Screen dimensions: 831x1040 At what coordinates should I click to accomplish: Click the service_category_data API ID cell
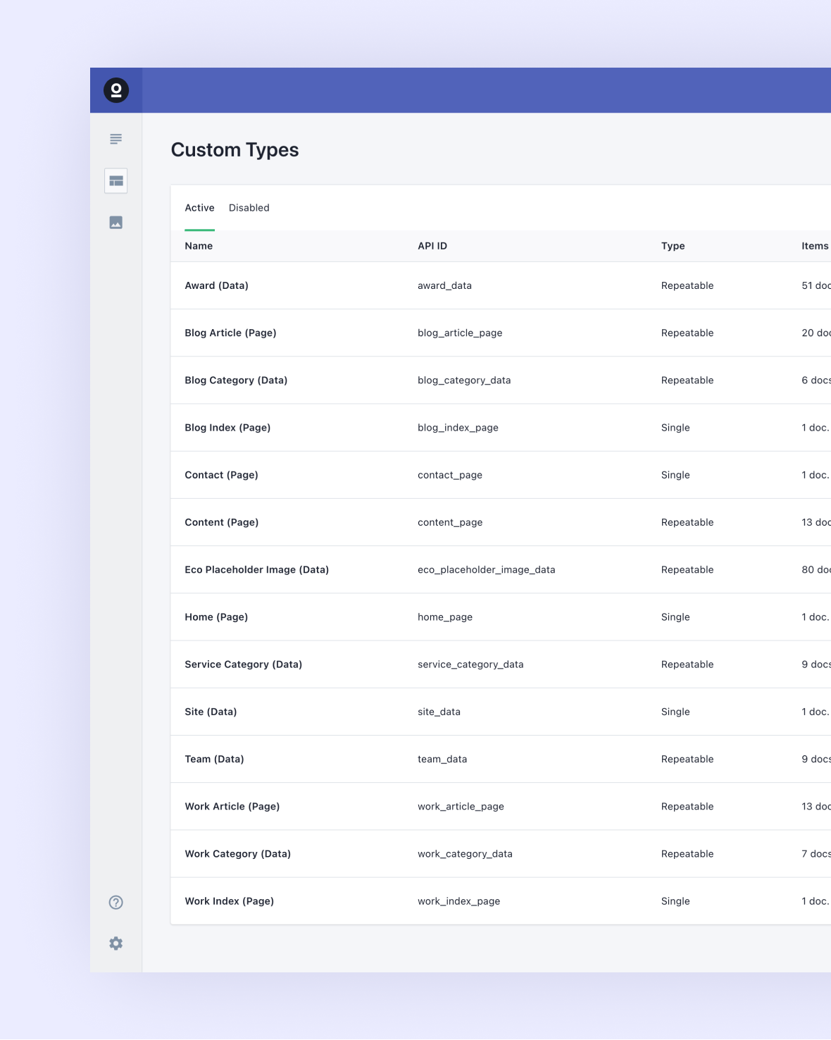[x=470, y=664]
